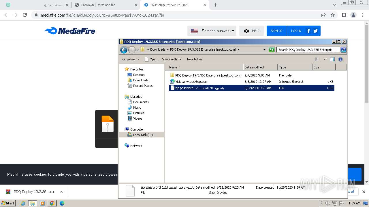Open the Chrome profile avatar
Image resolution: width=369 pixels, height=207 pixels.
353,15
